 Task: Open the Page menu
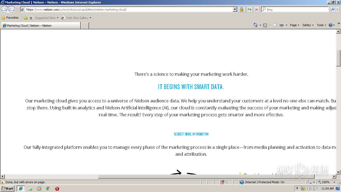click(x=295, y=25)
